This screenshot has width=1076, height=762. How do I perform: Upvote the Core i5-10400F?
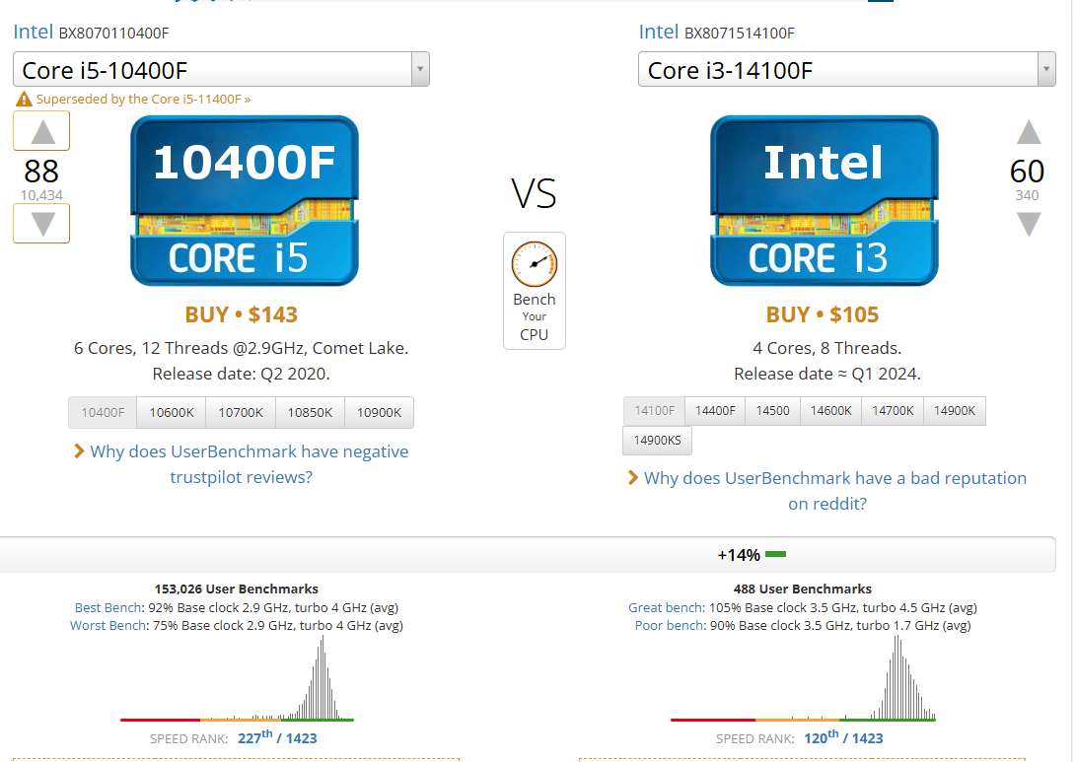[x=41, y=131]
